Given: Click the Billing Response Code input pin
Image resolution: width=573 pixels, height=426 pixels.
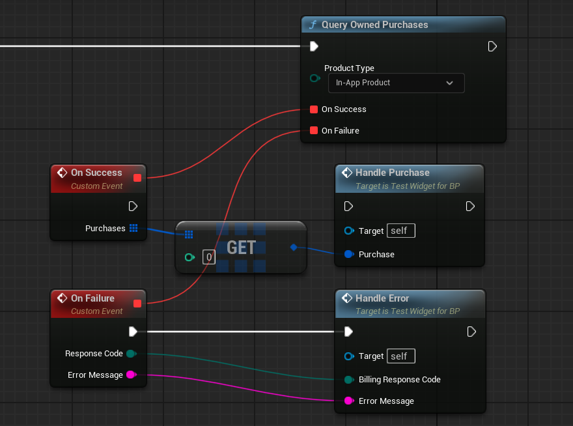Looking at the screenshot, I should tap(348, 380).
